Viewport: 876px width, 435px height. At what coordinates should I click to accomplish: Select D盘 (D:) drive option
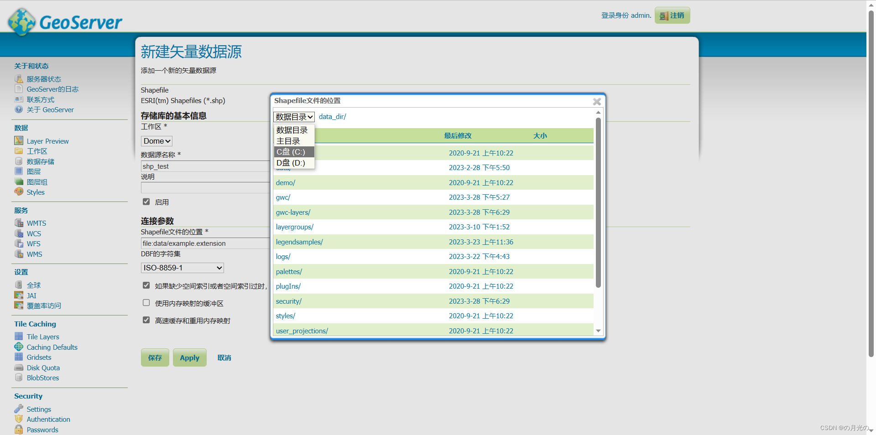[x=294, y=163]
